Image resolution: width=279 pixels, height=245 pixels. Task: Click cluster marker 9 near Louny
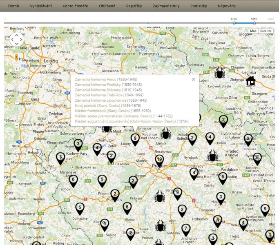point(135,139)
